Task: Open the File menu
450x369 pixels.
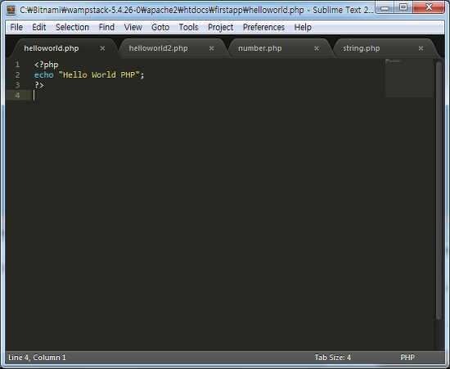Action: 16,27
